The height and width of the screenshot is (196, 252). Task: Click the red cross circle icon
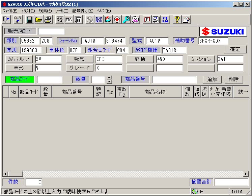click(117, 20)
